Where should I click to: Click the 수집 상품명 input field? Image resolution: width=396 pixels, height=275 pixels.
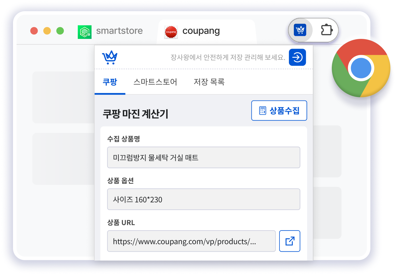coord(203,157)
